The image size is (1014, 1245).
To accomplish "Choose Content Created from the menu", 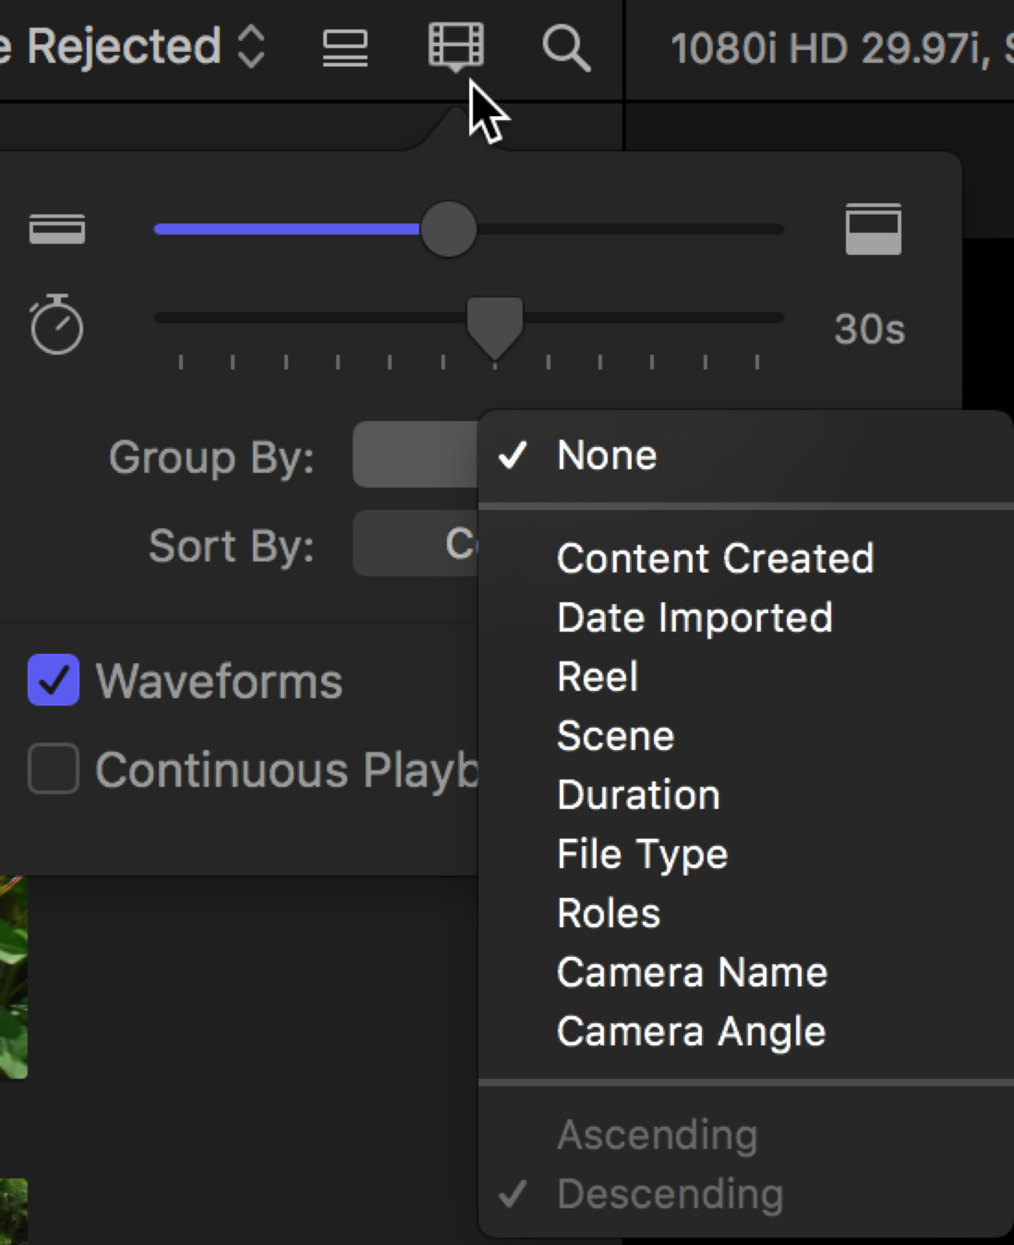I will (714, 558).
